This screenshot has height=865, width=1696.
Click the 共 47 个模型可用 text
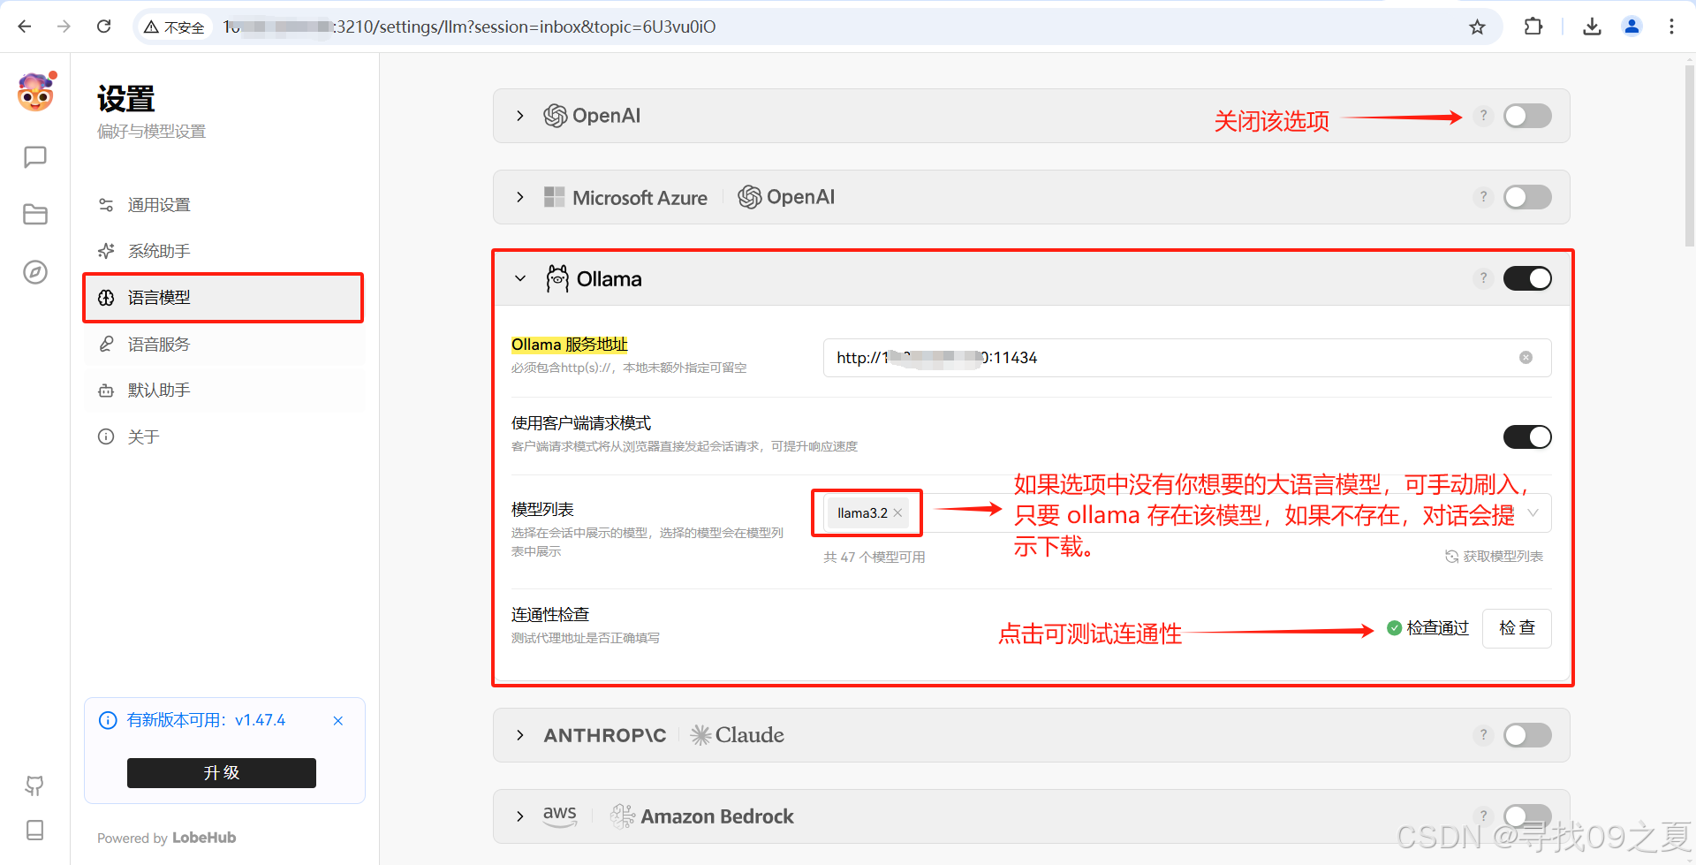[874, 558]
